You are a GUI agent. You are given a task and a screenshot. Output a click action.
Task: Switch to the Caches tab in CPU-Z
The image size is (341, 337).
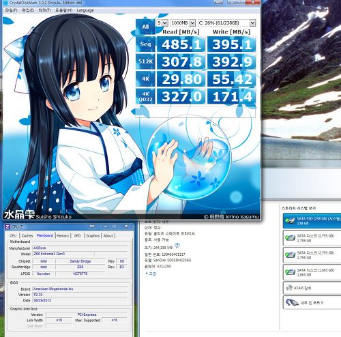(x=27, y=235)
